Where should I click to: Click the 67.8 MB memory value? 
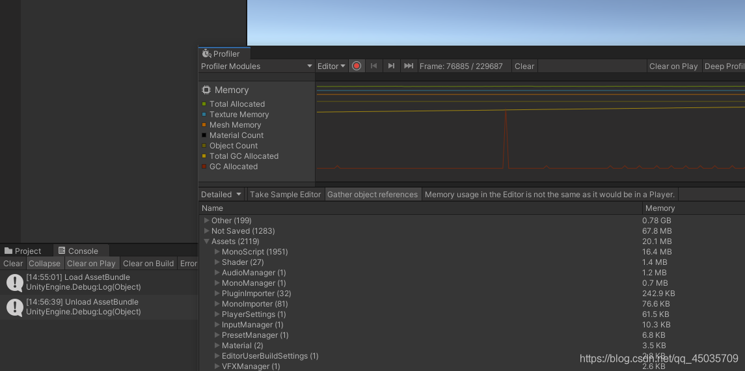657,231
